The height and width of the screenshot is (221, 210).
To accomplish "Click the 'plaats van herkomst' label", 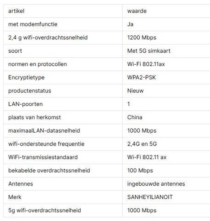I will click(x=35, y=117).
